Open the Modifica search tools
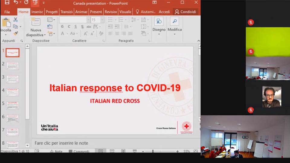The height and width of the screenshot is (163, 290). 175,26
